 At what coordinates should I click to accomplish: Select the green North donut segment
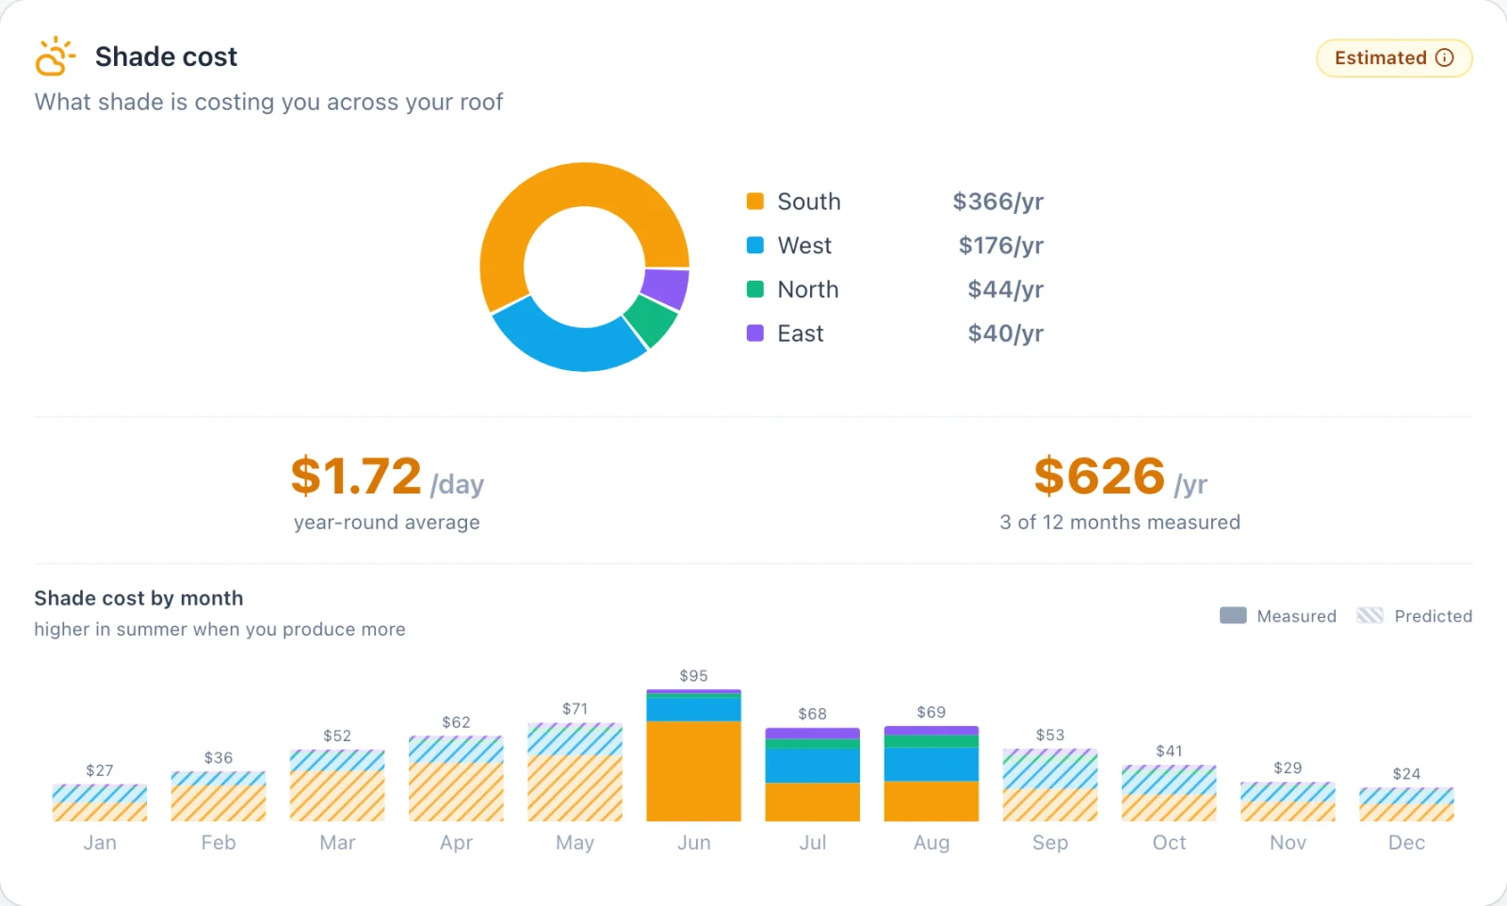pos(652,320)
